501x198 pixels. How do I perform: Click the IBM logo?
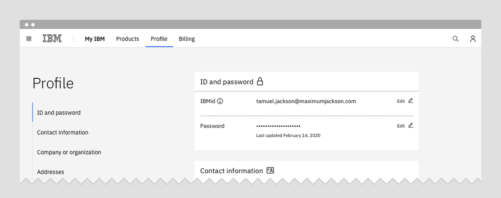pos(52,39)
